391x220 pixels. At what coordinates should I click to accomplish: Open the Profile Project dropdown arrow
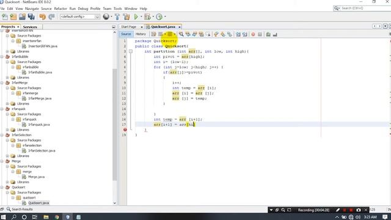[165, 16]
